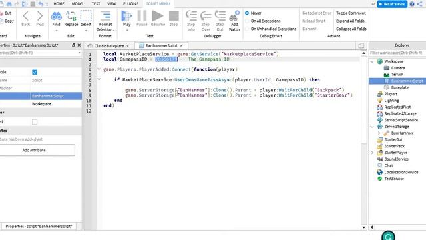Image resolution: width=426 pixels, height=240 pixels.
Task: Close the Classic Baseplate tab
Action: click(x=128, y=46)
